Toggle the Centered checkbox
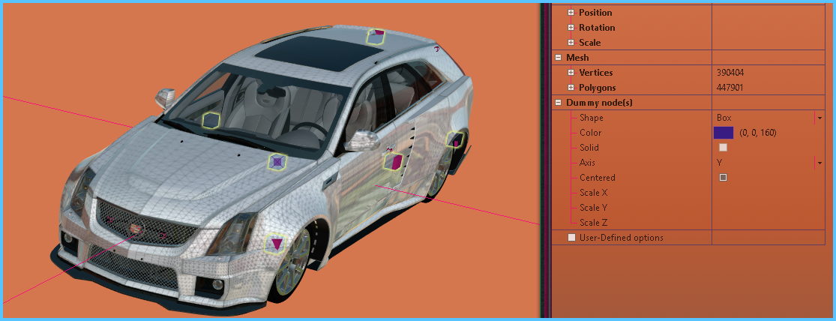This screenshot has height=321, width=836. 723,178
